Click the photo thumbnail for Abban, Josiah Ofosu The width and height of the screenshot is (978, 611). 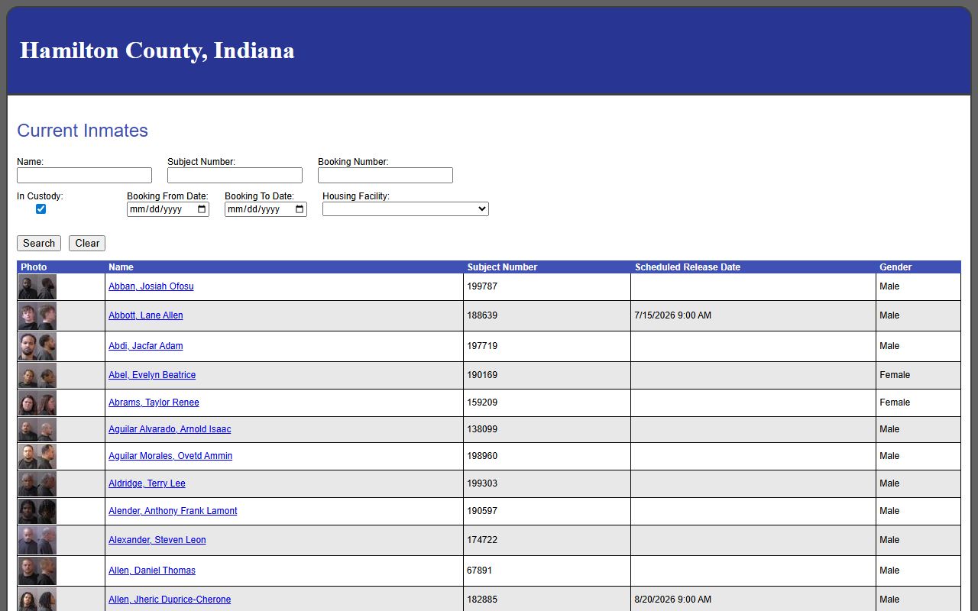[x=37, y=286]
